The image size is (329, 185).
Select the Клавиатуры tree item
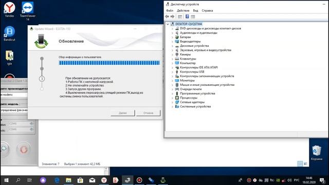point(188,59)
